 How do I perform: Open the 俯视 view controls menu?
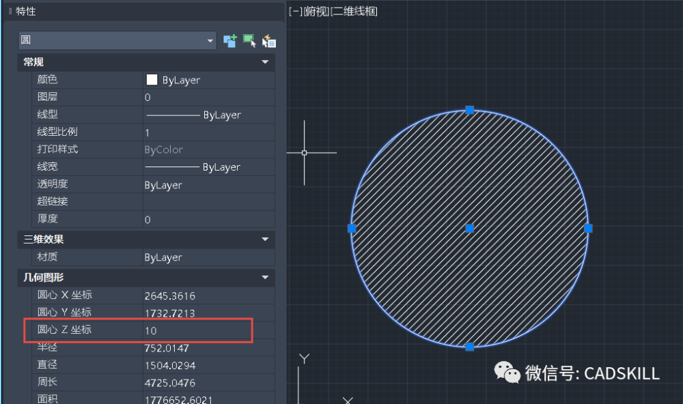coord(316,12)
